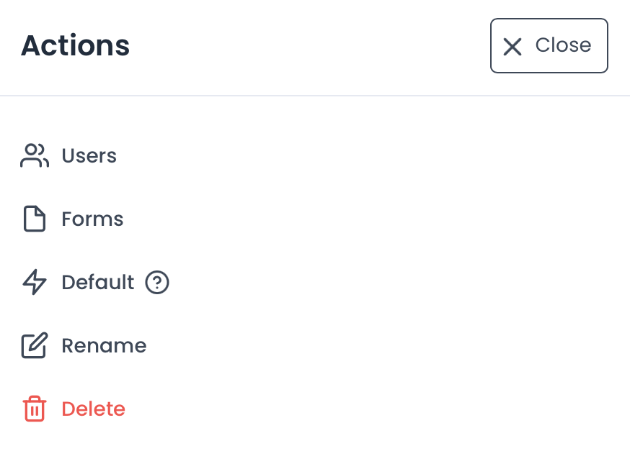The width and height of the screenshot is (630, 469).
Task: Set as default via Default action
Action: click(x=98, y=283)
